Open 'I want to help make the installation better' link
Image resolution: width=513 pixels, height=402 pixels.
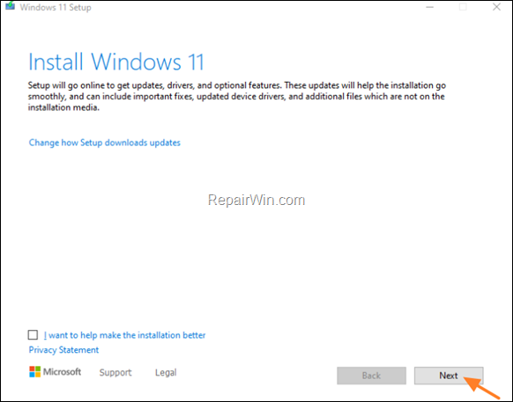(124, 335)
